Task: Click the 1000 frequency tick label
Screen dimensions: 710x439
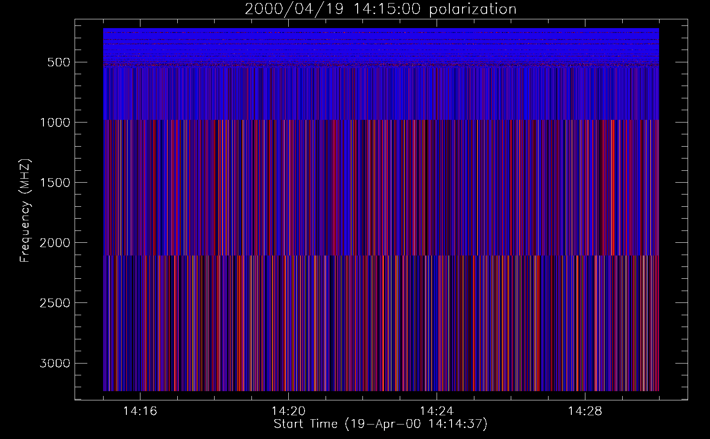Action: click(x=55, y=122)
